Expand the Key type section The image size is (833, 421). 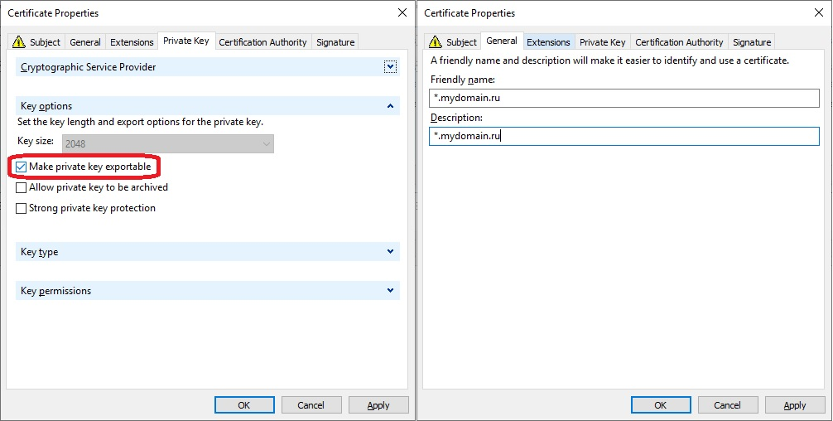[390, 252]
